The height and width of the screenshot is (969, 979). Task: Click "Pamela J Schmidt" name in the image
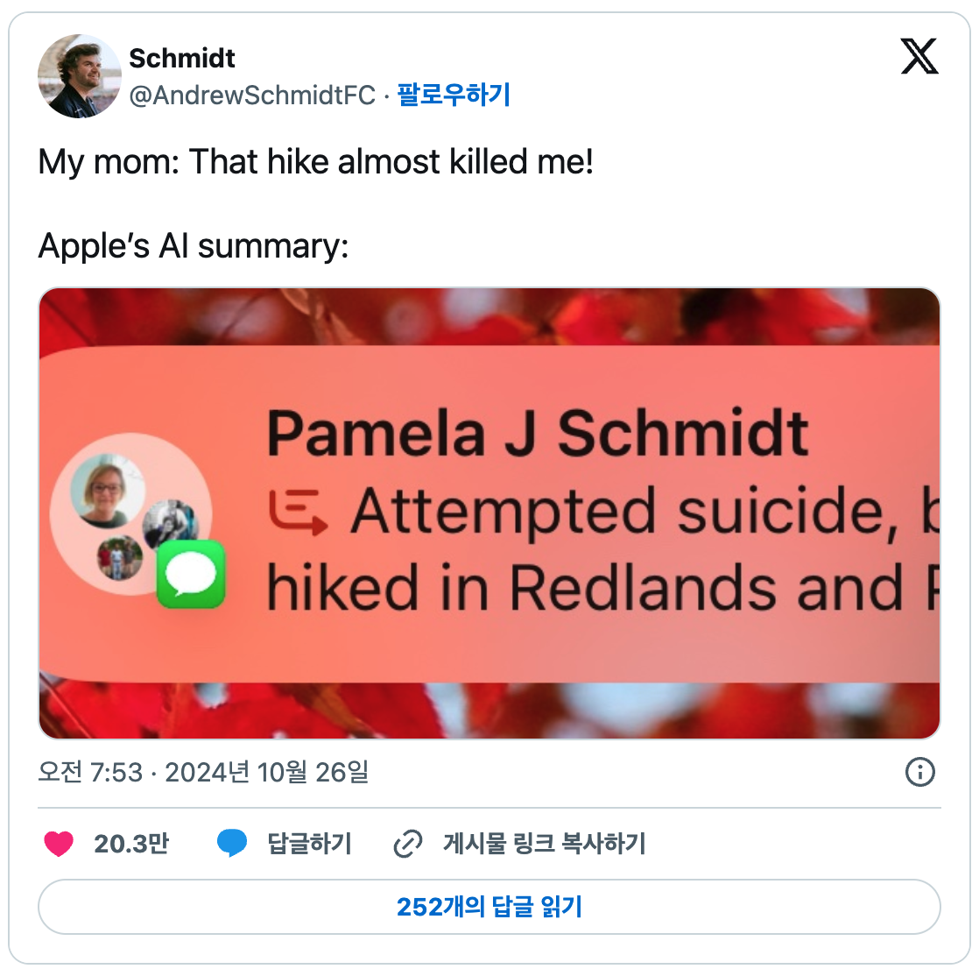coord(537,433)
